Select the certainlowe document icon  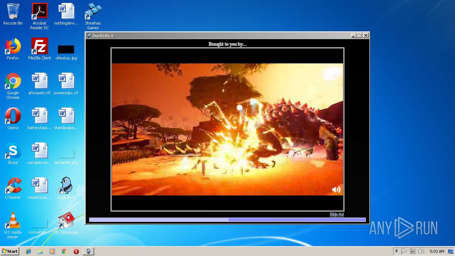pyautogui.click(x=39, y=154)
